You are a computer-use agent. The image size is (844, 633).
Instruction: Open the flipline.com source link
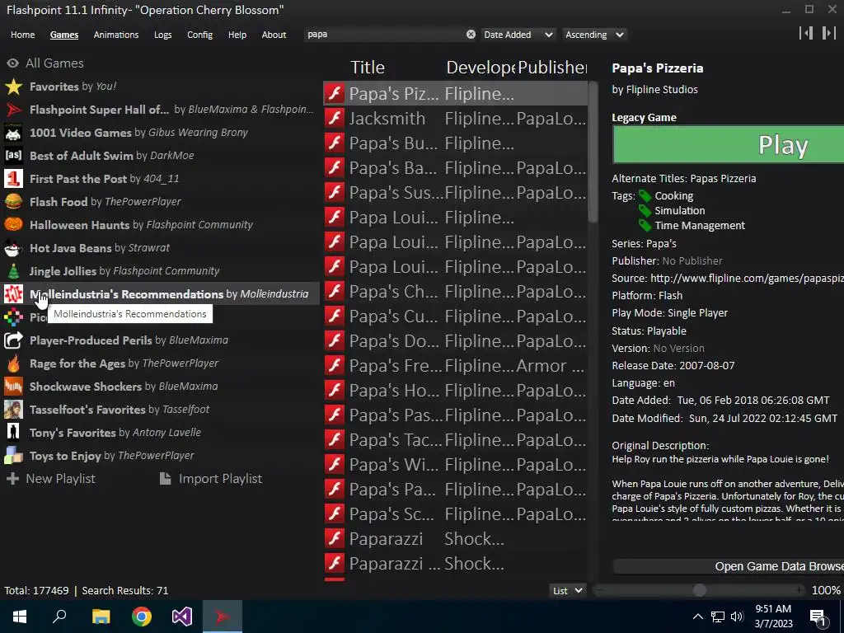[747, 279]
